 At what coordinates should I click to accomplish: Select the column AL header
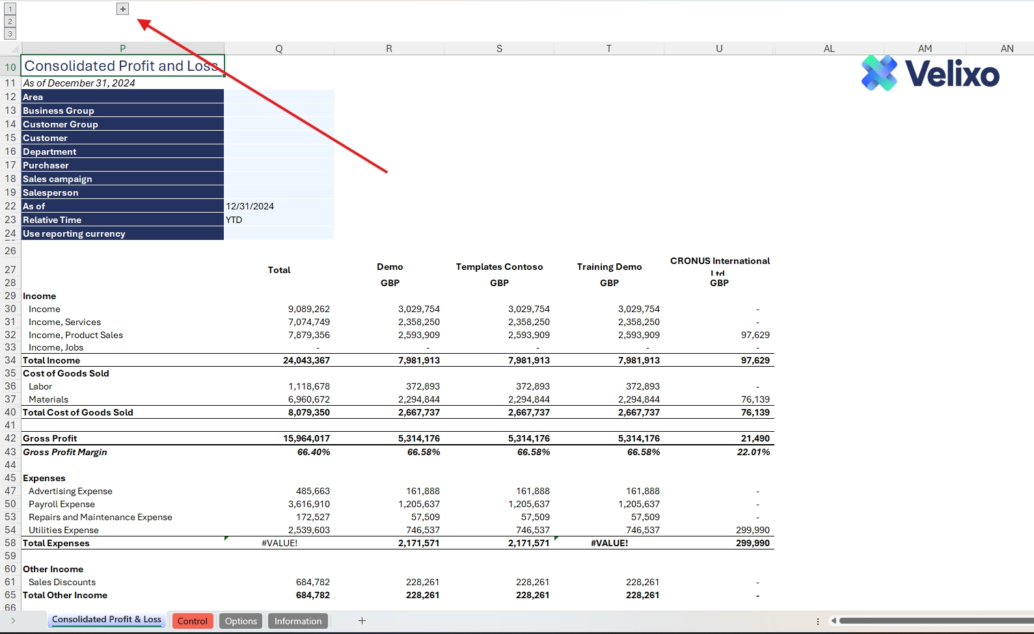(x=828, y=49)
